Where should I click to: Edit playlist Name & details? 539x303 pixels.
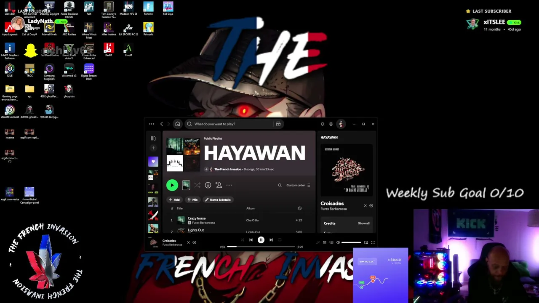coord(218,200)
